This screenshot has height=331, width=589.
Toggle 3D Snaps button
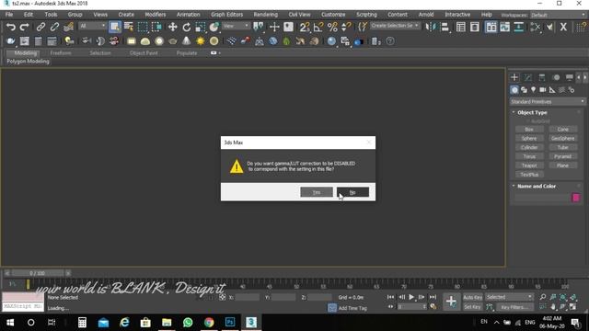pos(305,27)
